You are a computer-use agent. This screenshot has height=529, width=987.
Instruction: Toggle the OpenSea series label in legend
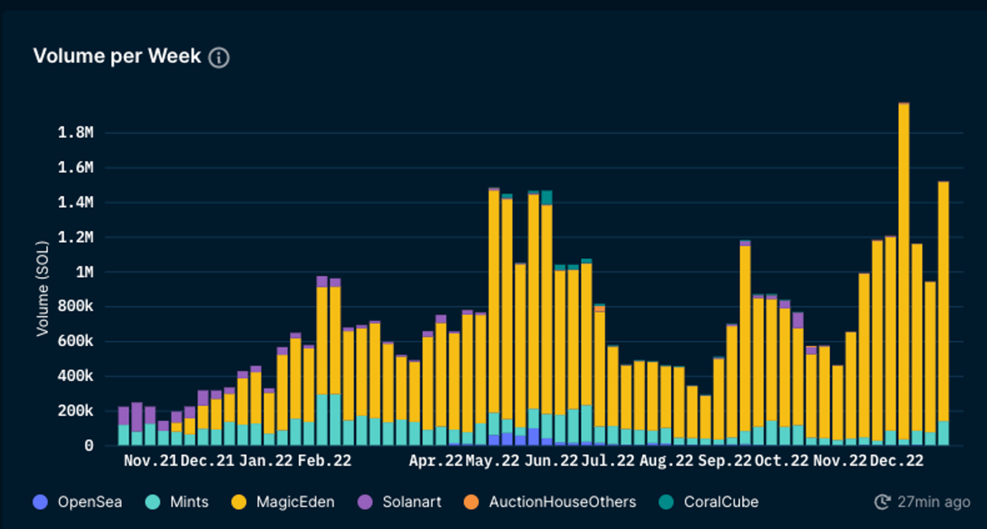90,502
